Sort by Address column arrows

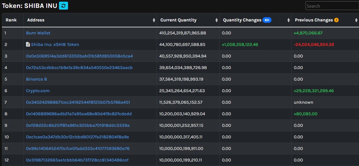(x=154, y=20)
